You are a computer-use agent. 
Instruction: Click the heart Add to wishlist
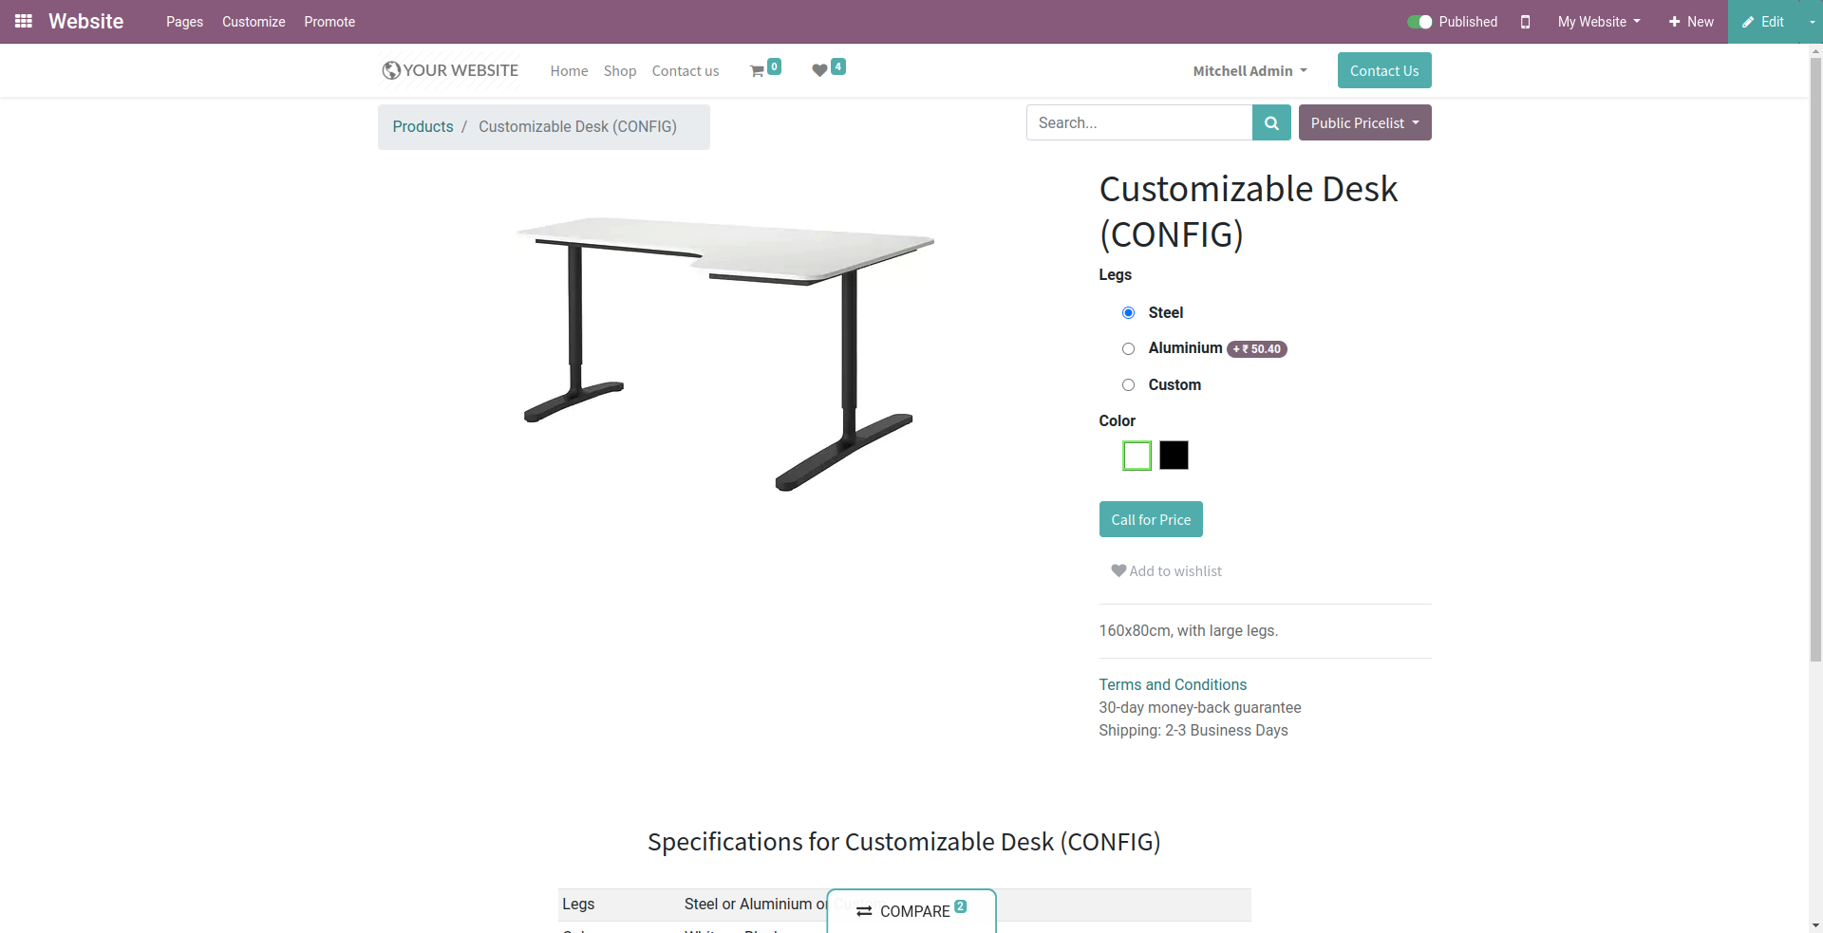tap(1166, 570)
